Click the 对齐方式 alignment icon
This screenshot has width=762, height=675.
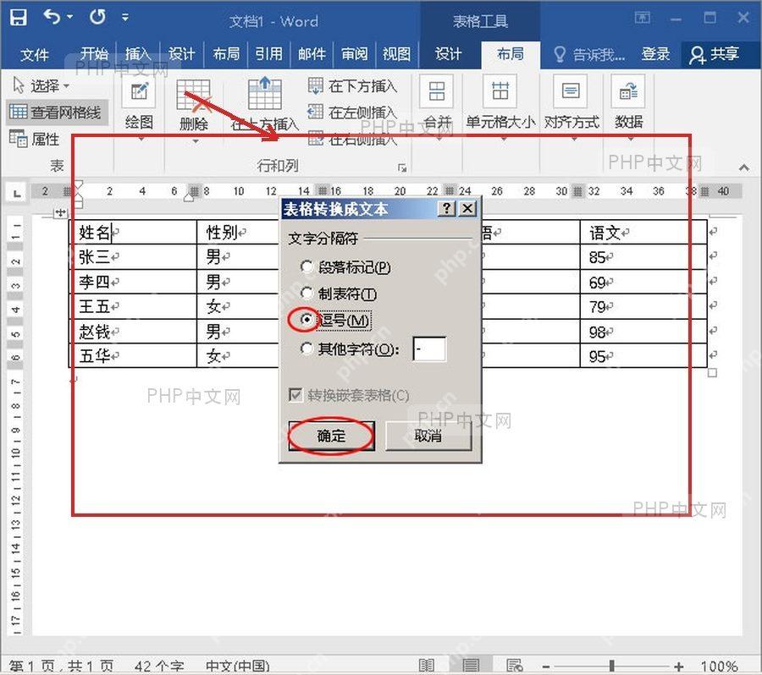[x=571, y=91]
